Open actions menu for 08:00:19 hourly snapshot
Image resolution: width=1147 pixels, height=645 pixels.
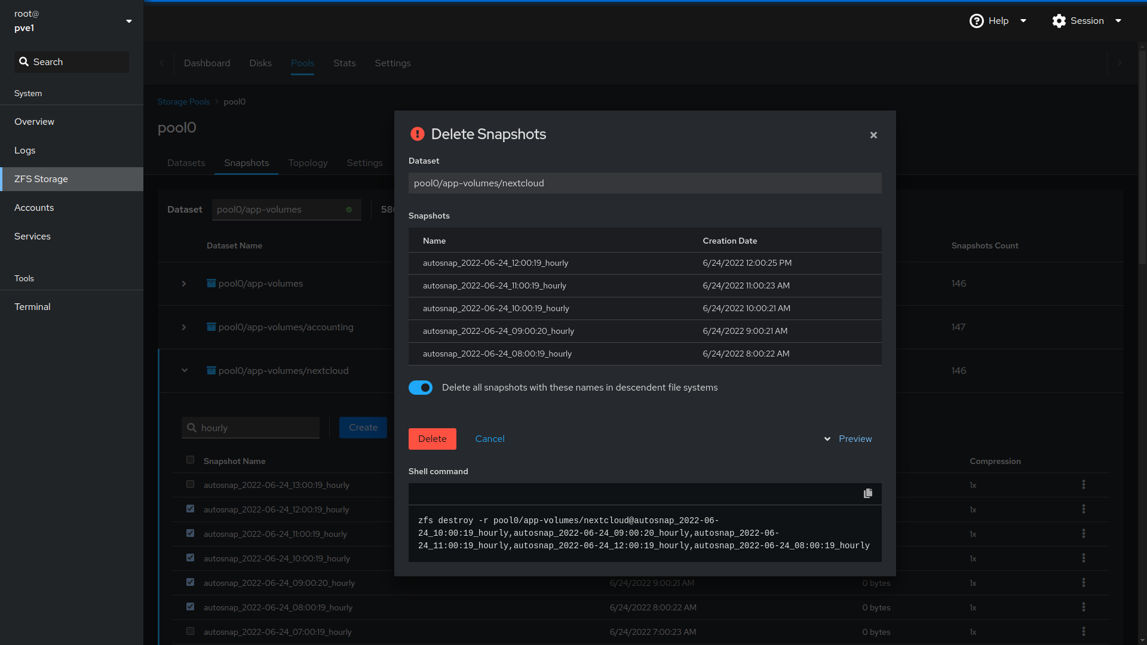[x=1084, y=607]
